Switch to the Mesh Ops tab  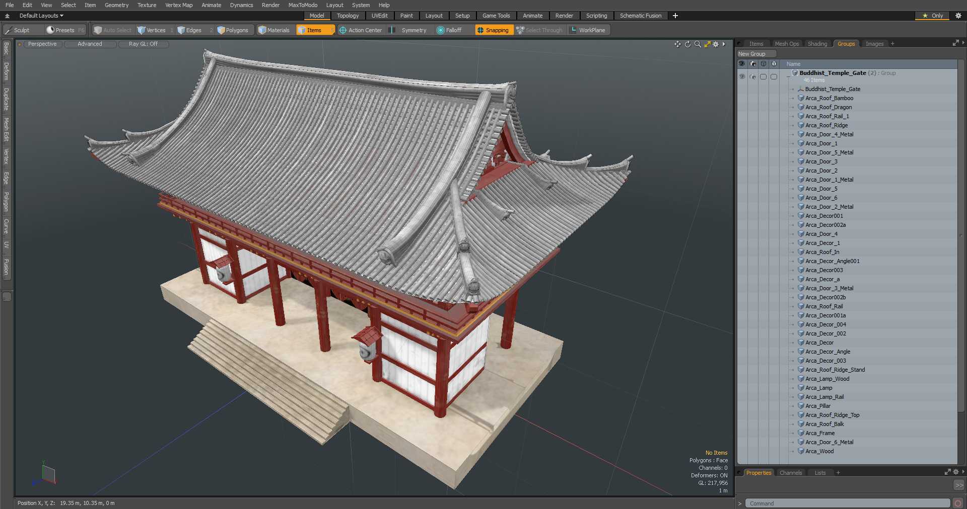(787, 44)
